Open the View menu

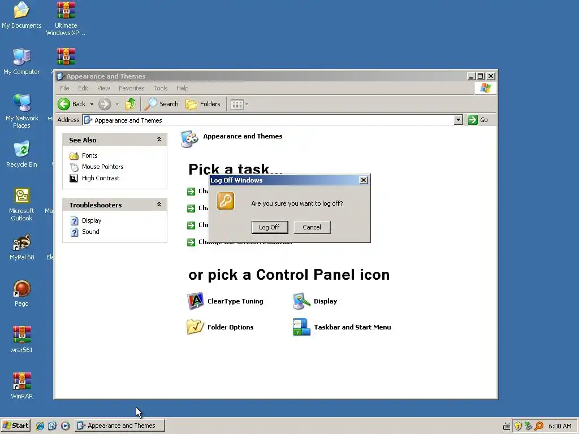[104, 88]
